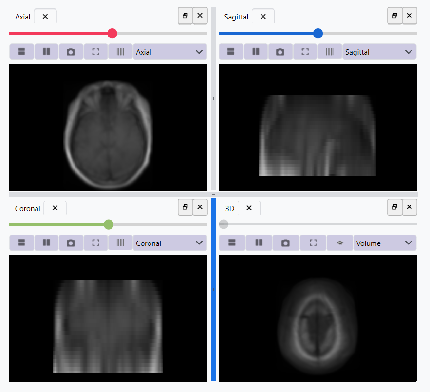Image resolution: width=430 pixels, height=392 pixels.
Task: Open the Axial view type dropdown
Action: coord(170,52)
